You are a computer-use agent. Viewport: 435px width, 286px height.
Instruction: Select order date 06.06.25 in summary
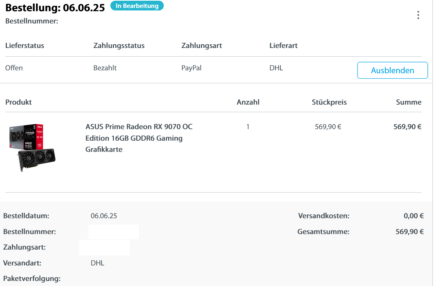[x=104, y=216]
